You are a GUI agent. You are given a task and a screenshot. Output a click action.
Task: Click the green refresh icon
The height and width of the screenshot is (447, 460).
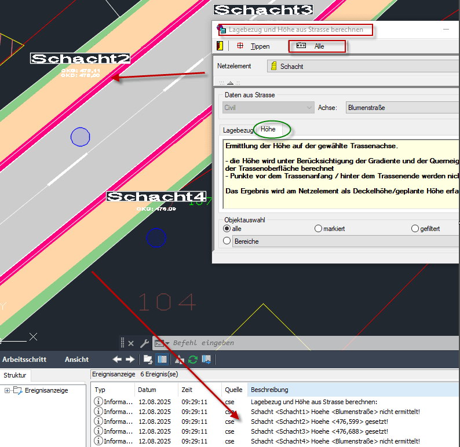tap(193, 360)
